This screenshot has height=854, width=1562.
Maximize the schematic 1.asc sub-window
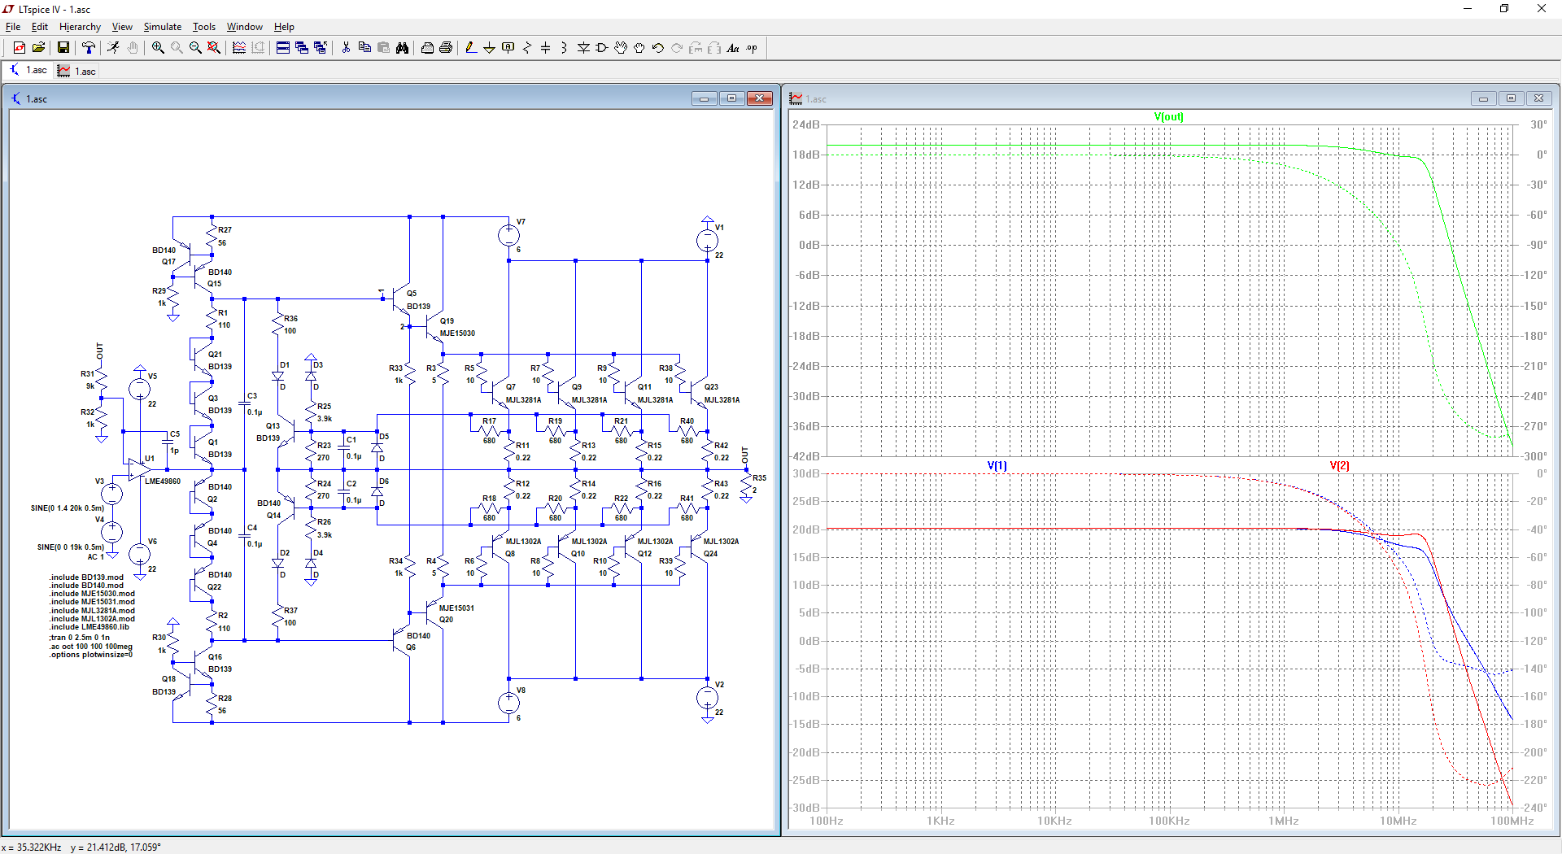click(x=731, y=98)
